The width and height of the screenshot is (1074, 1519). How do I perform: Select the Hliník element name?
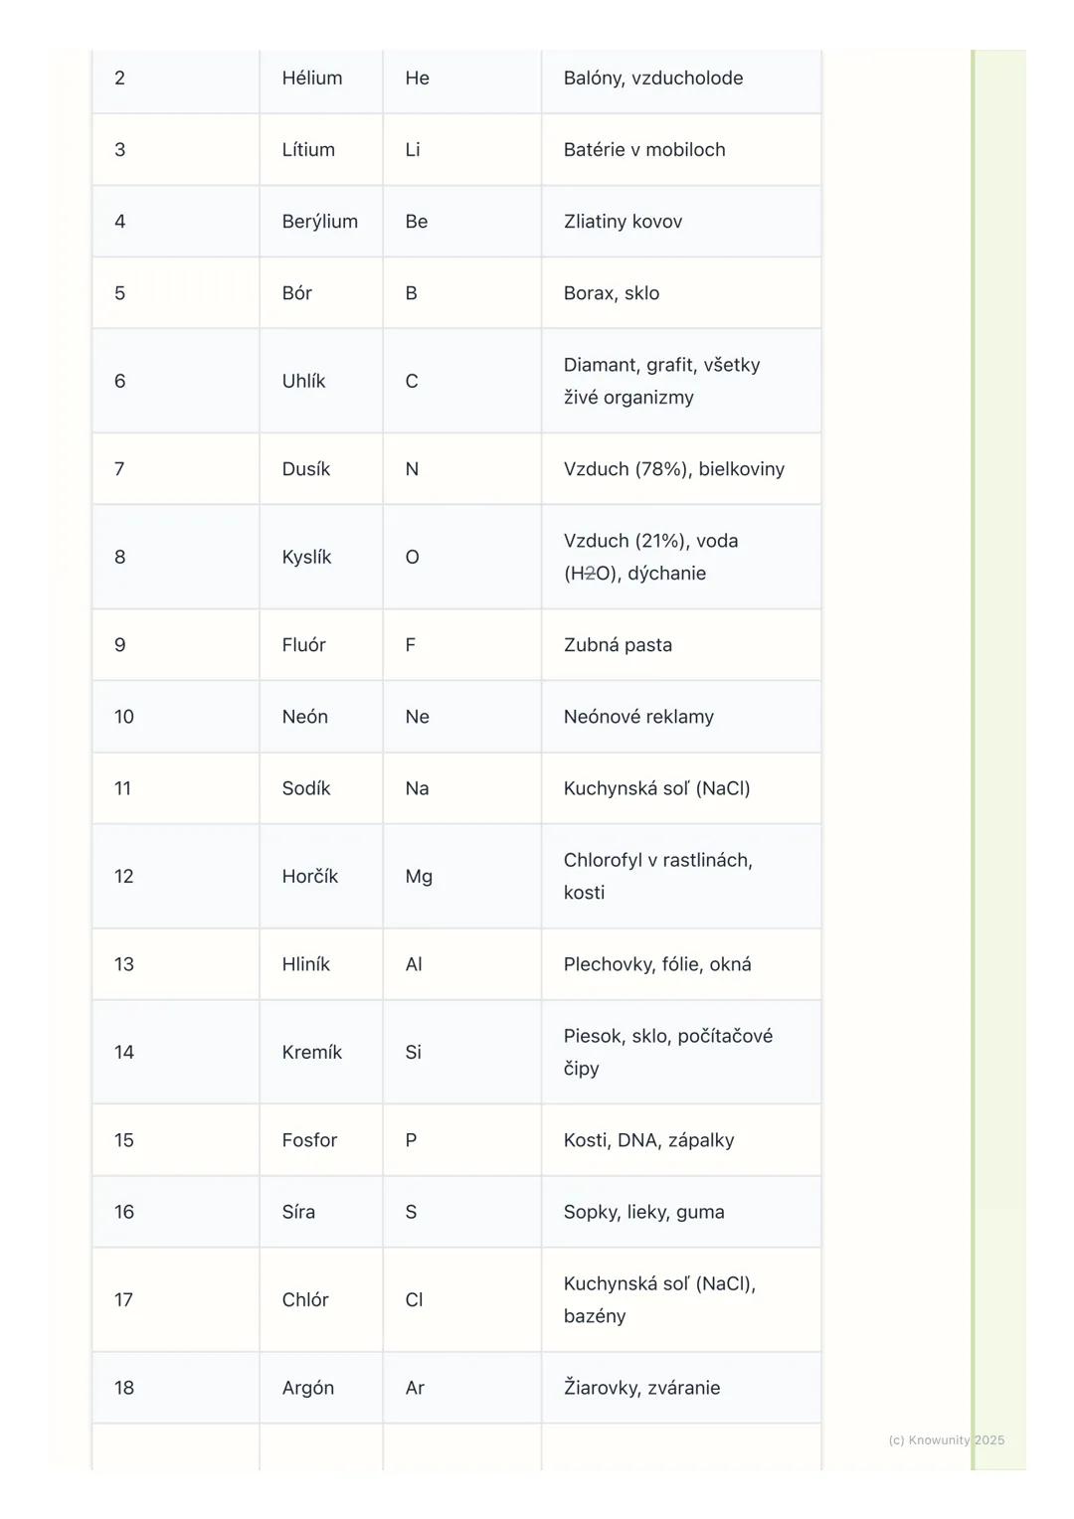point(305,964)
